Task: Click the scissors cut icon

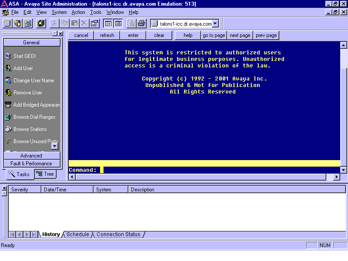Action: pyautogui.click(x=55, y=23)
